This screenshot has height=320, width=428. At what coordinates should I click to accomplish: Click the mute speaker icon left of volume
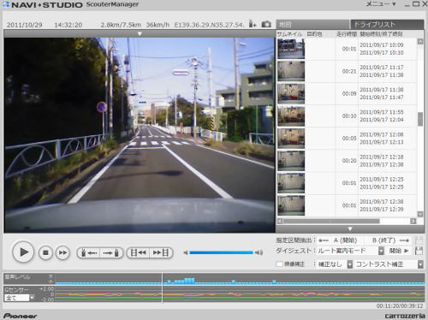click(x=186, y=252)
